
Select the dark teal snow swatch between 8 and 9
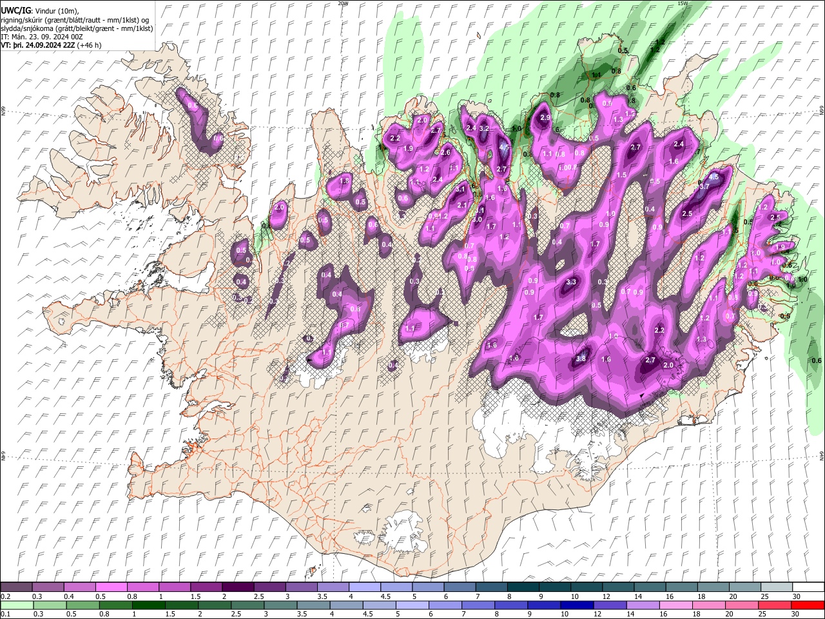[x=522, y=587]
